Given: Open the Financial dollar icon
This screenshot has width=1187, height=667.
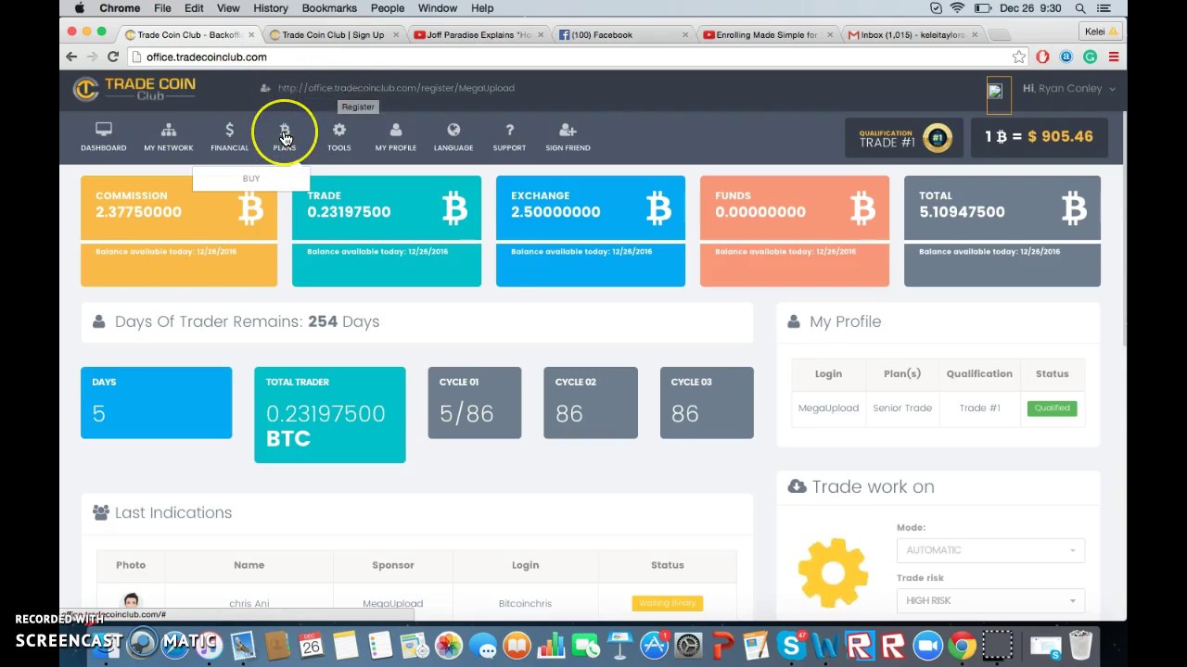Looking at the screenshot, I should pos(229,136).
